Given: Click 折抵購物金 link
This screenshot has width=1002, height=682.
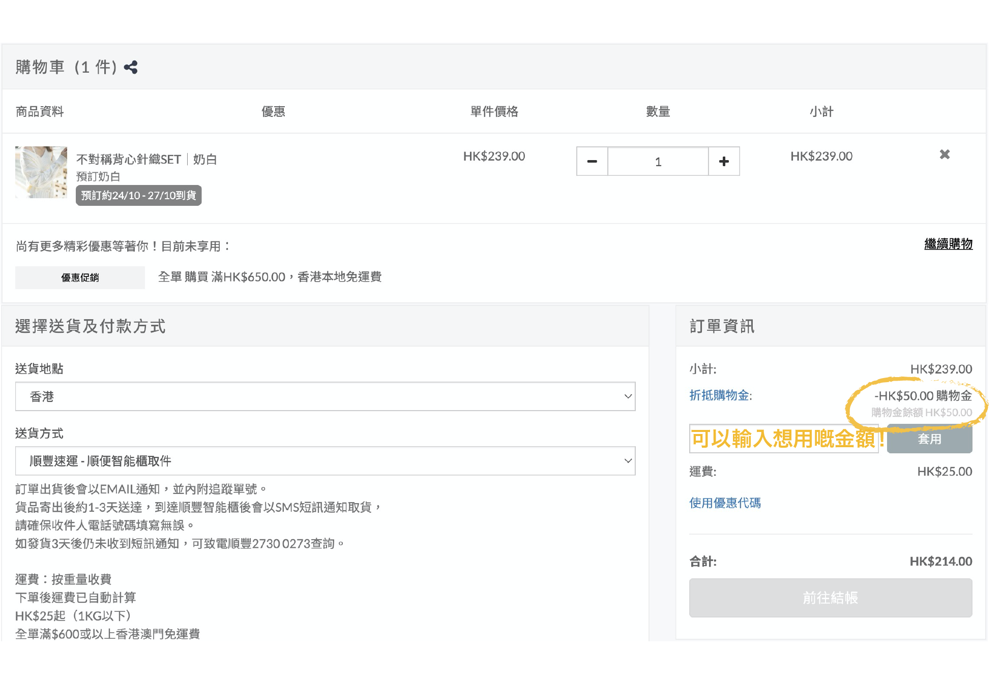Looking at the screenshot, I should pyautogui.click(x=720, y=395).
